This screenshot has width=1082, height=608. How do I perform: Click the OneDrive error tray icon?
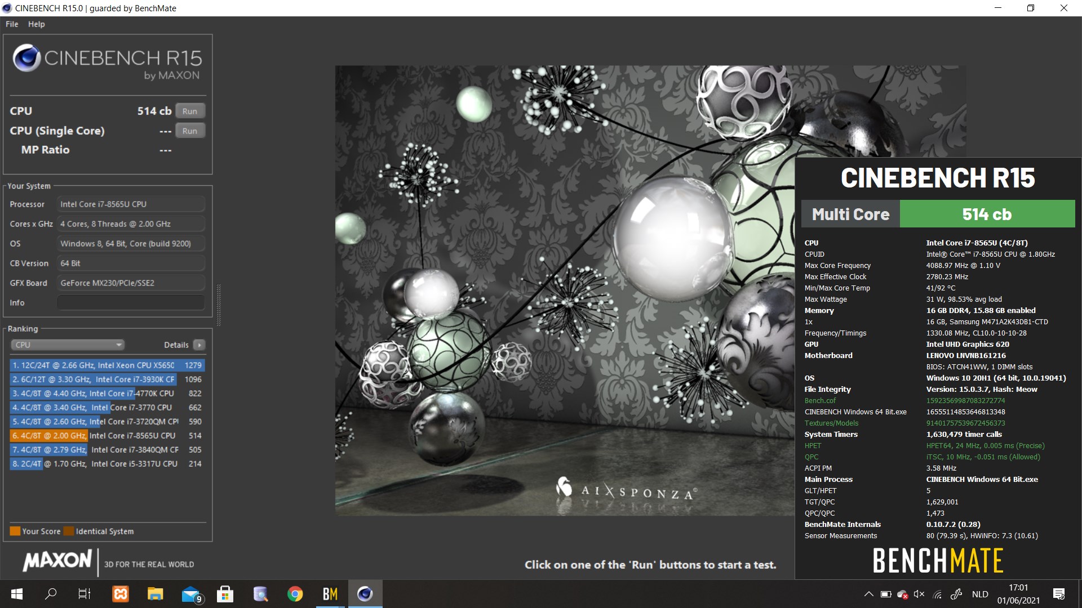click(902, 594)
